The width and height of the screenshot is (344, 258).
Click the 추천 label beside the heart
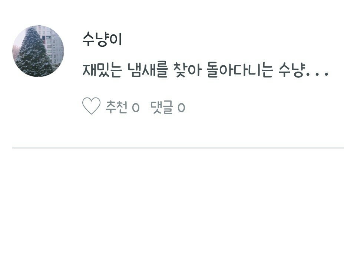(116, 107)
